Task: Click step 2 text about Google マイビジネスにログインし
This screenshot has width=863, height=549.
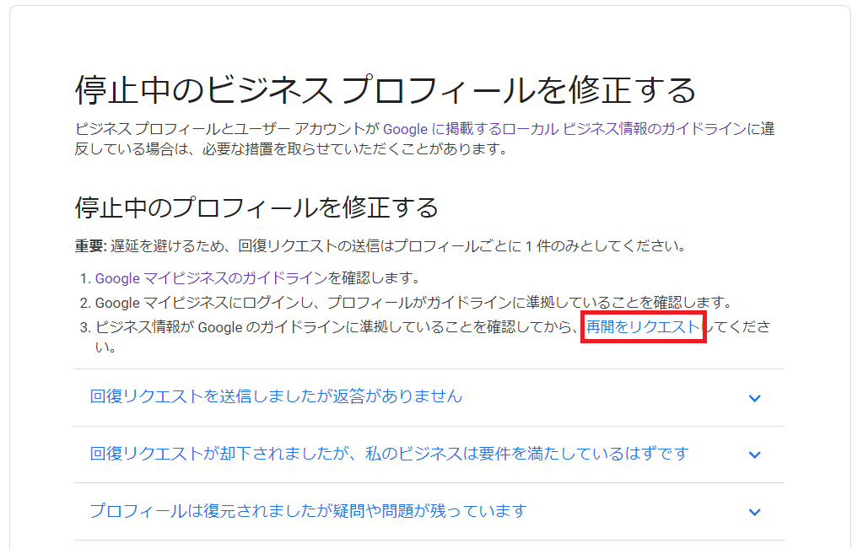Action: [414, 303]
